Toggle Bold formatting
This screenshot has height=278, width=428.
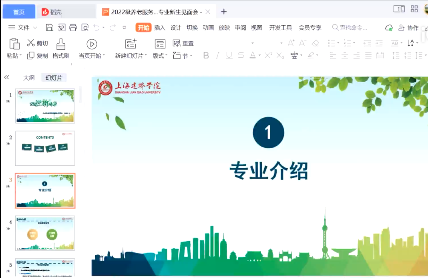click(x=206, y=56)
